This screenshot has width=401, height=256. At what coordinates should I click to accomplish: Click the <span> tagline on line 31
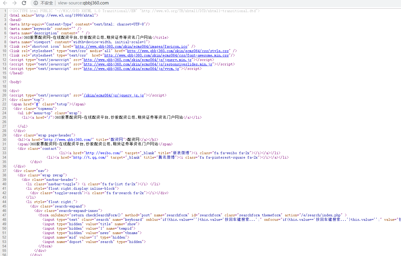95,144
